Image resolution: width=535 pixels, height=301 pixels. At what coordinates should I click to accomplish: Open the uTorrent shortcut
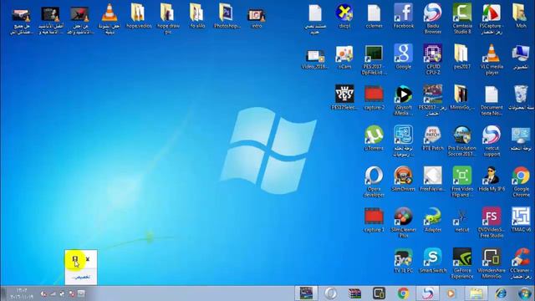pyautogui.click(x=374, y=138)
